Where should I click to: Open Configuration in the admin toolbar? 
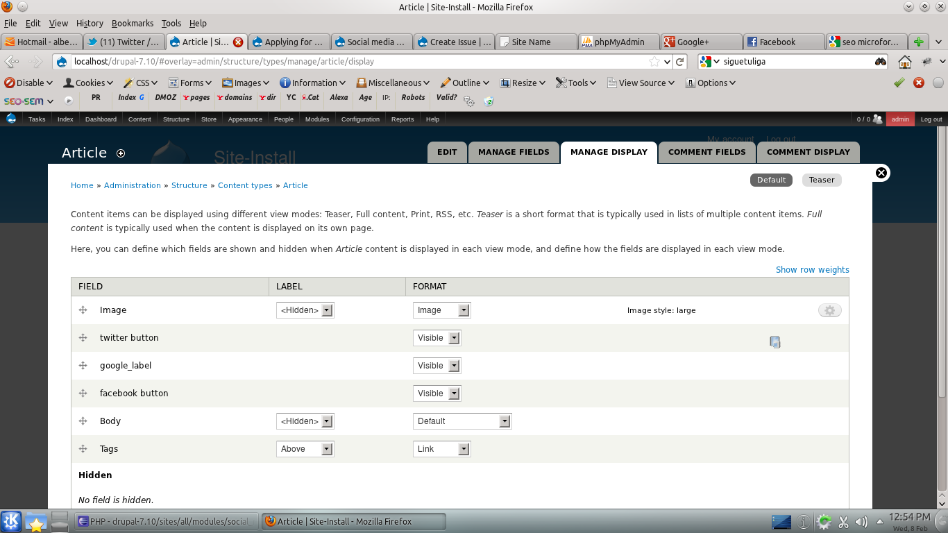pos(360,119)
